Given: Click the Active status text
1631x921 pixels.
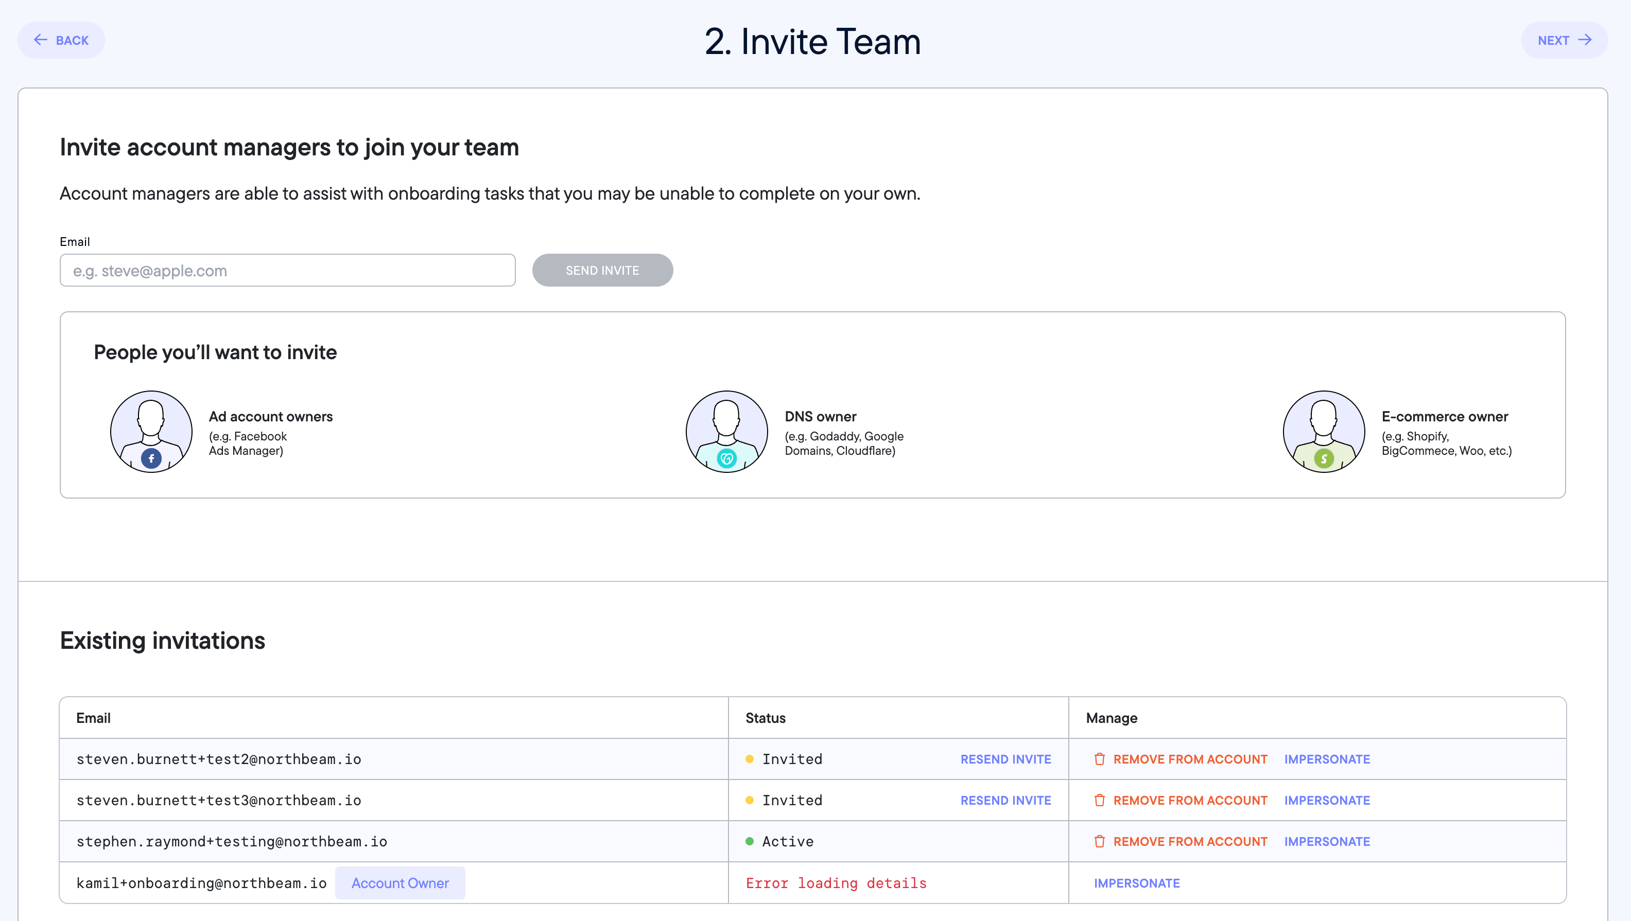Looking at the screenshot, I should tap(788, 841).
